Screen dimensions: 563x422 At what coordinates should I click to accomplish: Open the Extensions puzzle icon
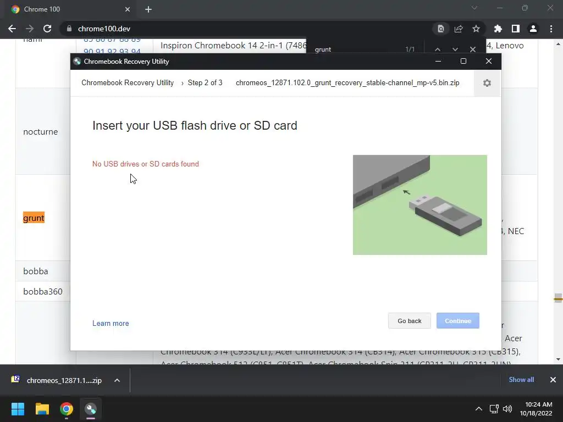pos(498,29)
